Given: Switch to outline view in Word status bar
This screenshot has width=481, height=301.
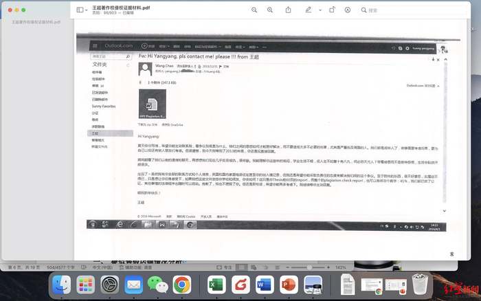Looking at the screenshot, I should click(265, 267).
